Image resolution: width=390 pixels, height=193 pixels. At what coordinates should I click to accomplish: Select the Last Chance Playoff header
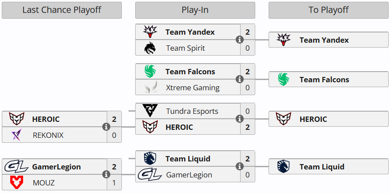click(62, 10)
